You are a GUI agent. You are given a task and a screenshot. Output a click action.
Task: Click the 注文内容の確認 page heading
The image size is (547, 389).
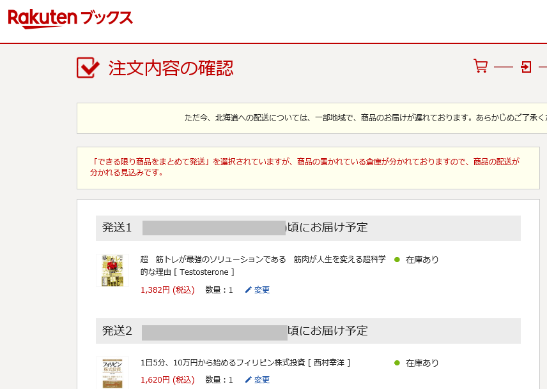click(171, 68)
